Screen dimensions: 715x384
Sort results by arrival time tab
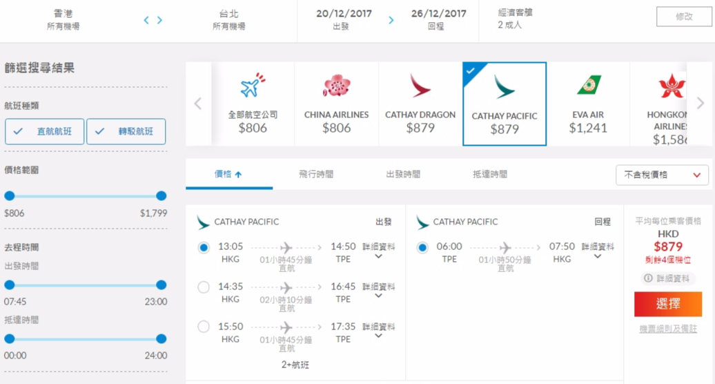[x=490, y=174]
